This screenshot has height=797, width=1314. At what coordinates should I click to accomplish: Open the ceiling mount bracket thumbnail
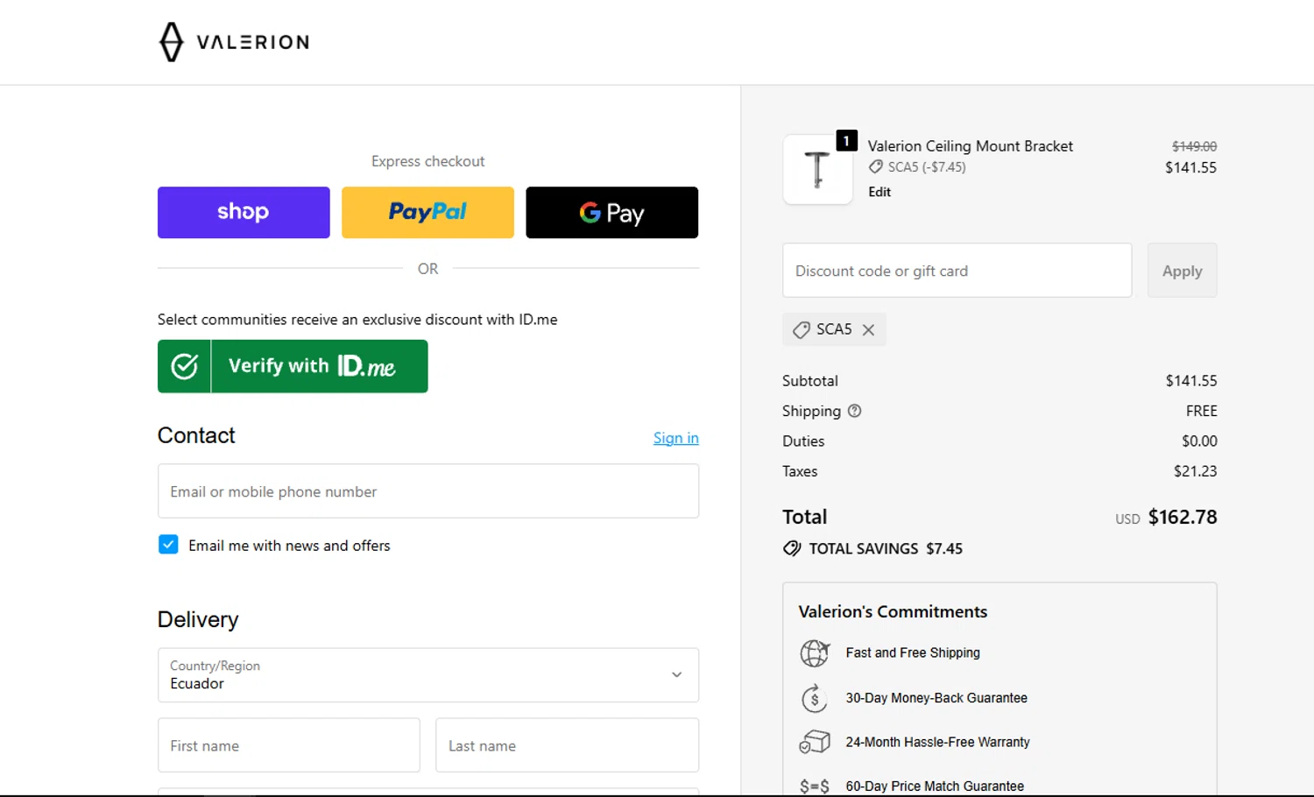(817, 169)
